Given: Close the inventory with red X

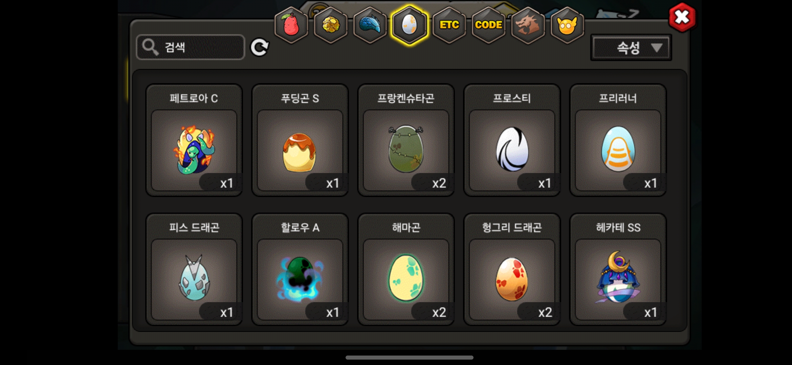Looking at the screenshot, I should 682,17.
